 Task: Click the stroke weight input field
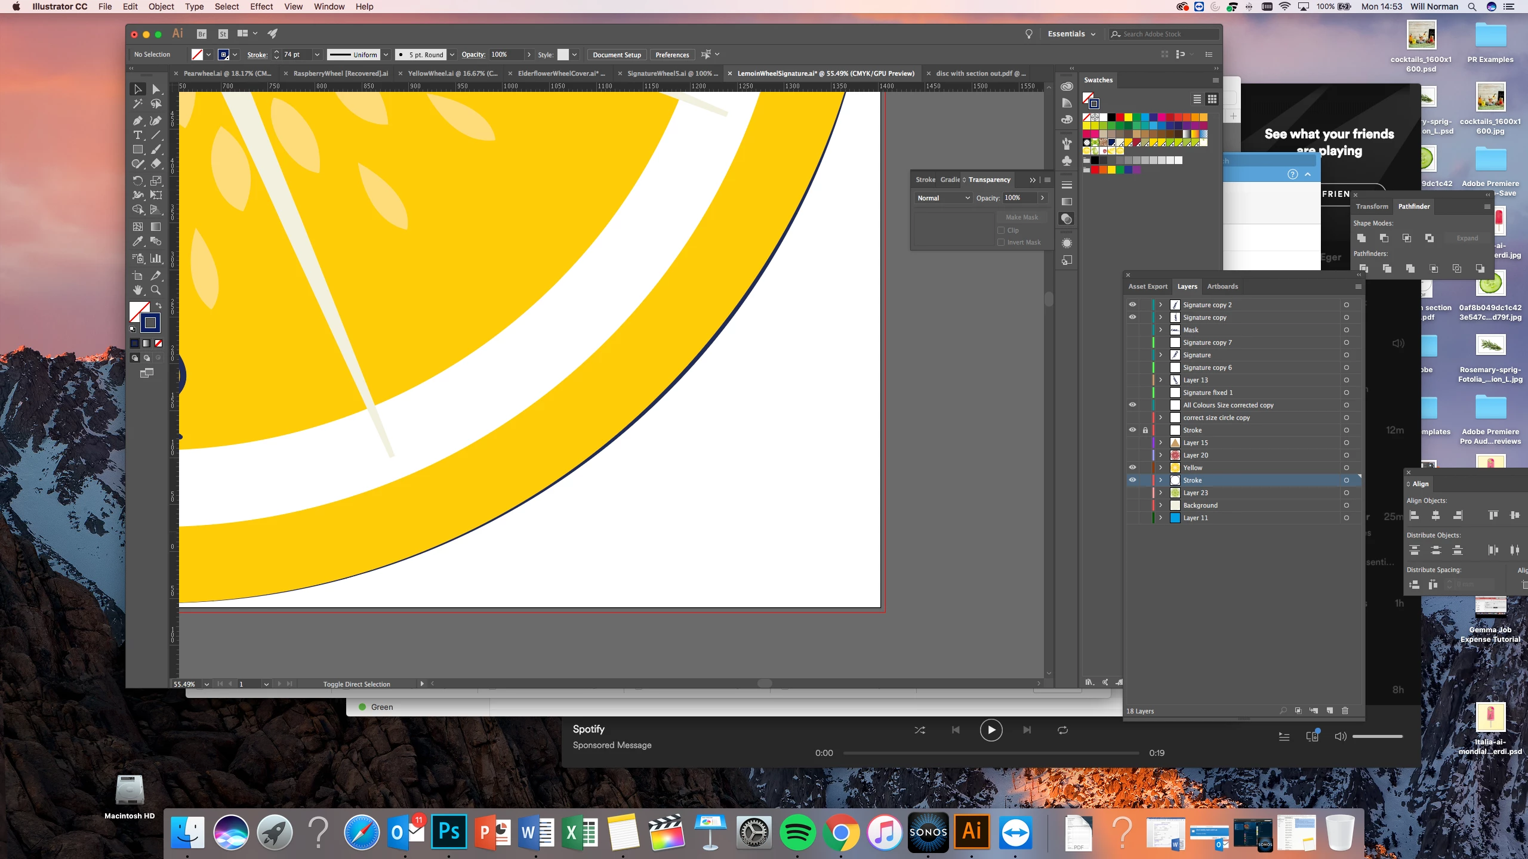tap(297, 54)
